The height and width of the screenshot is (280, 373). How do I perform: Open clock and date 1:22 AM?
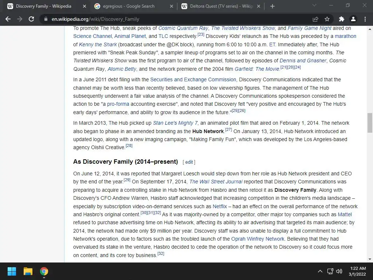pos(358,271)
